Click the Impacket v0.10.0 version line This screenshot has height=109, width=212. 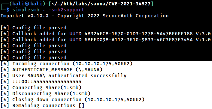[x=84, y=16]
